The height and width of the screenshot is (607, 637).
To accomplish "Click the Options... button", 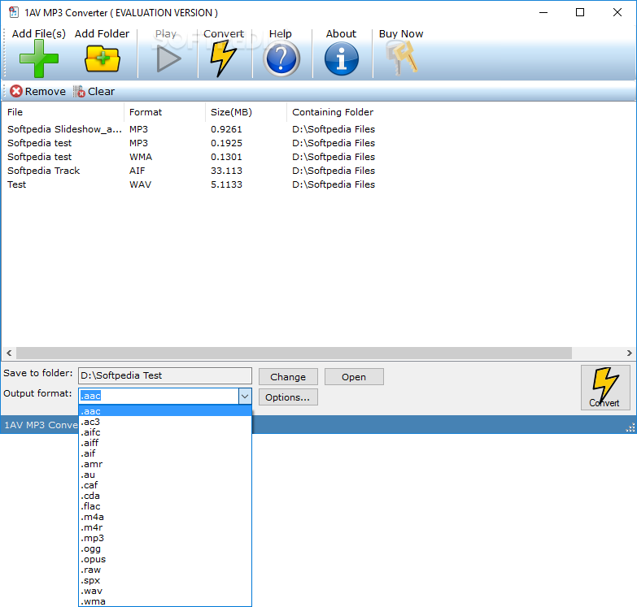I will click(x=288, y=397).
